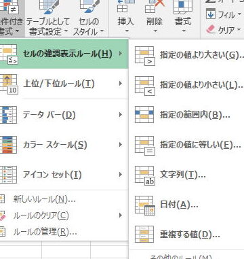Expand arrow beside カラー スケール

point(121,145)
